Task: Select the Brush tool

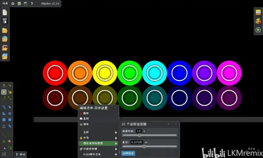Action: point(10,107)
